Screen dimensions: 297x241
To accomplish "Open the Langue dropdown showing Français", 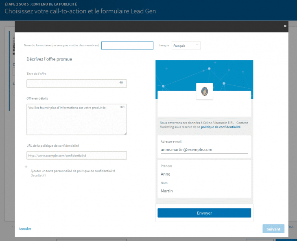I will 186,46.
